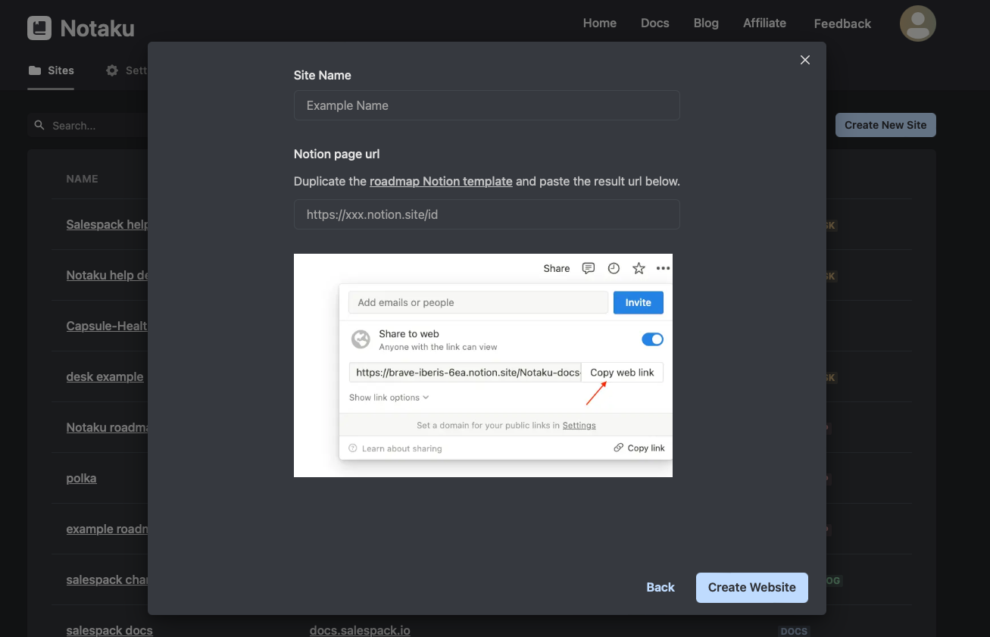Open Blog from the top navigation
The image size is (990, 637).
tap(706, 23)
